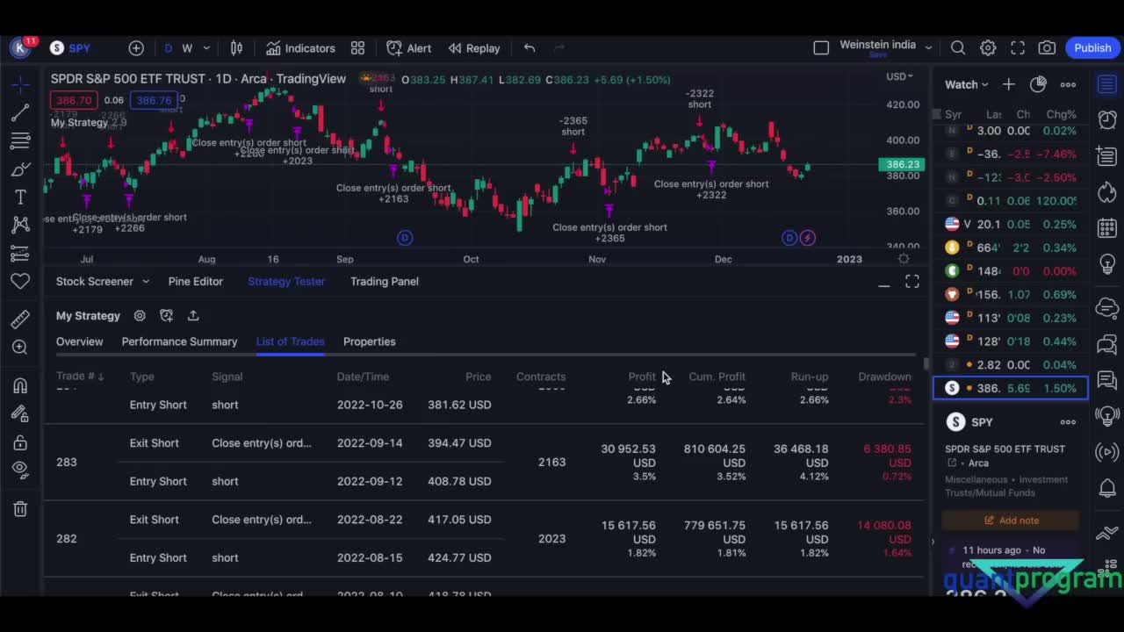1124x632 pixels.
Task: Select the zoom in tool
Action: click(x=20, y=348)
